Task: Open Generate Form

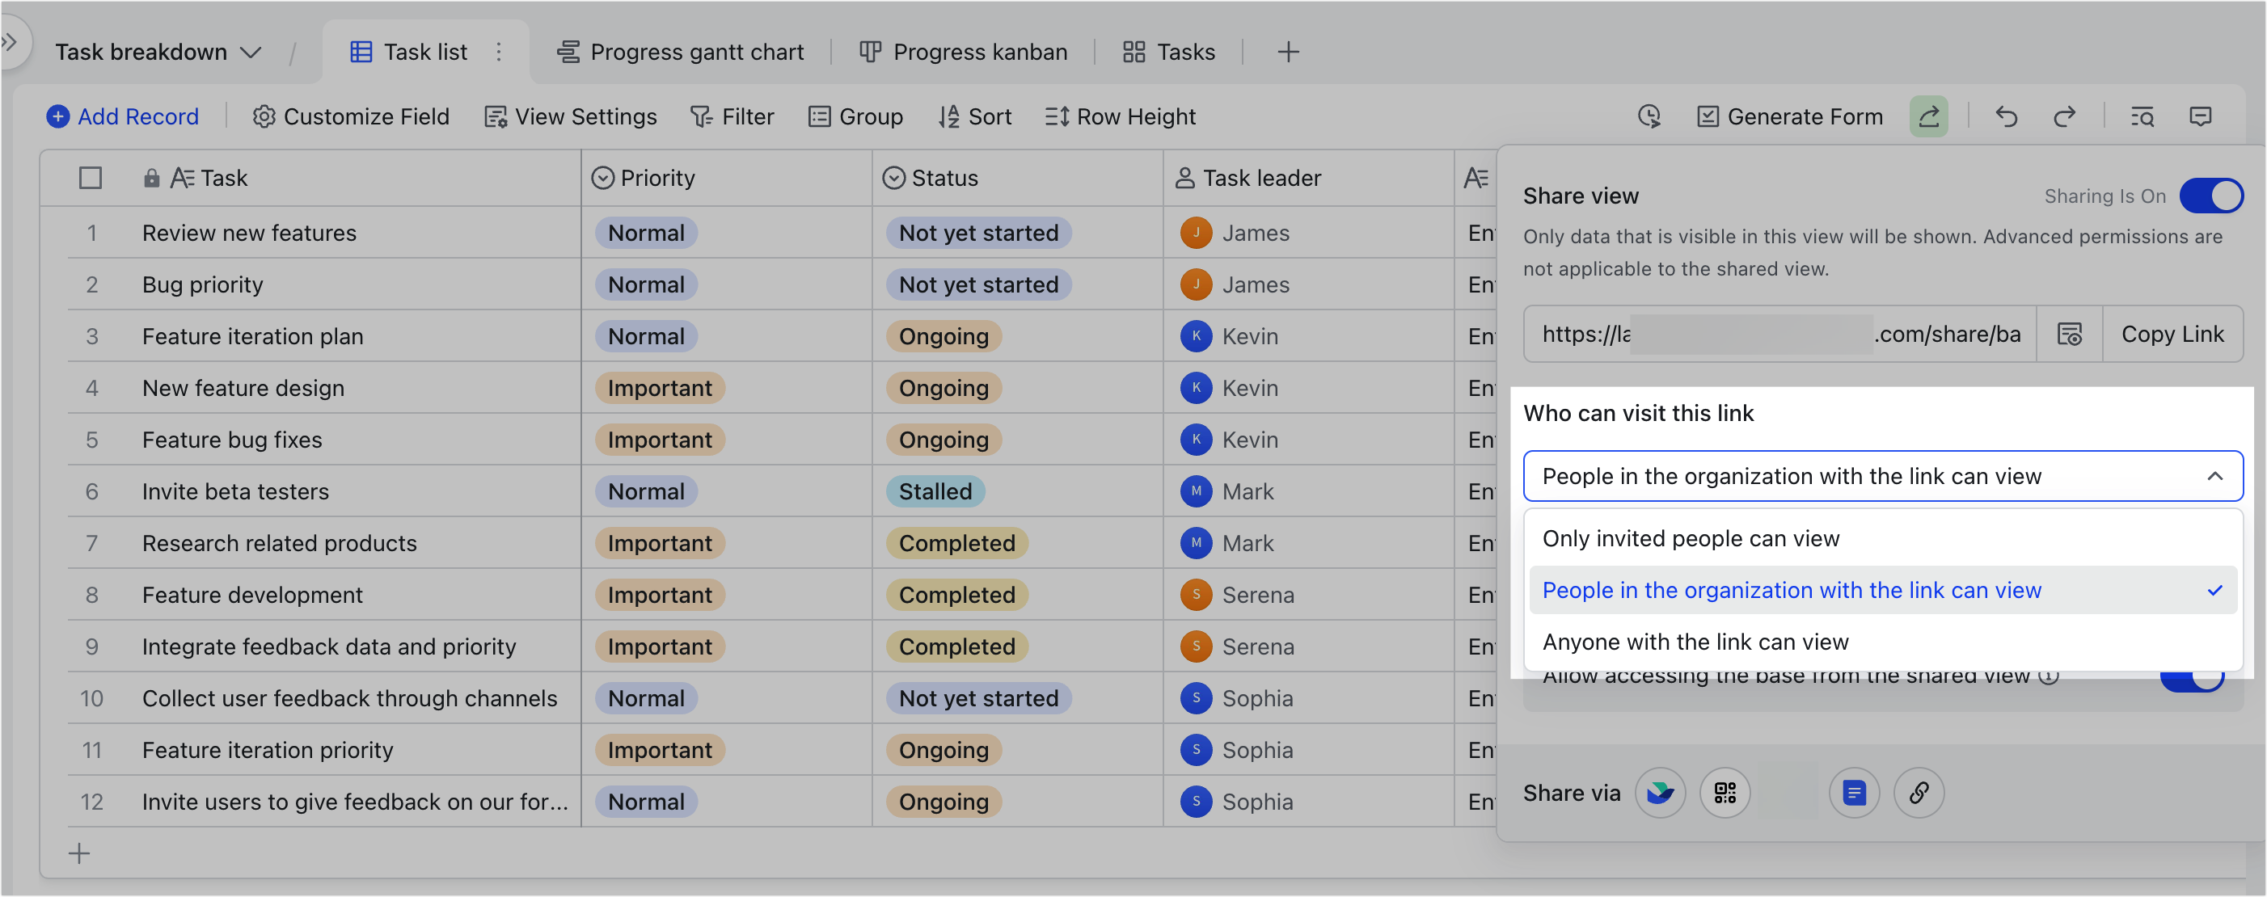Action: click(1789, 116)
